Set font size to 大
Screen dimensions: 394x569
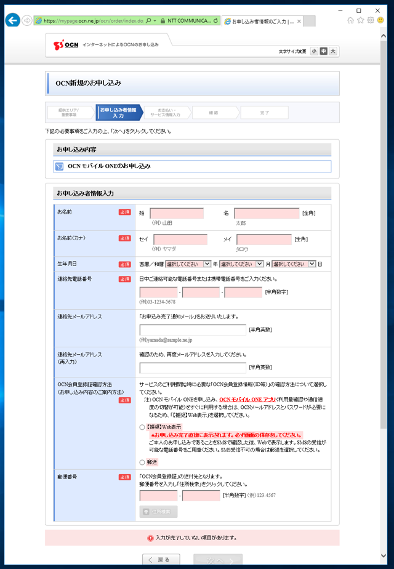tap(333, 51)
